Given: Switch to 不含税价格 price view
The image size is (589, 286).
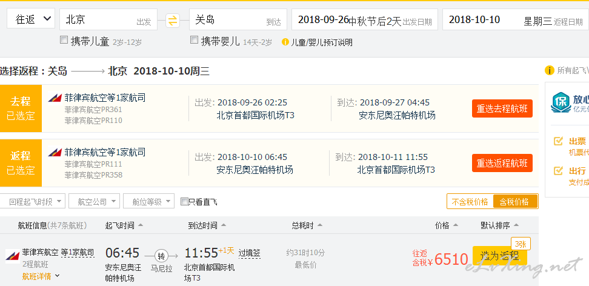Looking at the screenshot, I should click(470, 202).
